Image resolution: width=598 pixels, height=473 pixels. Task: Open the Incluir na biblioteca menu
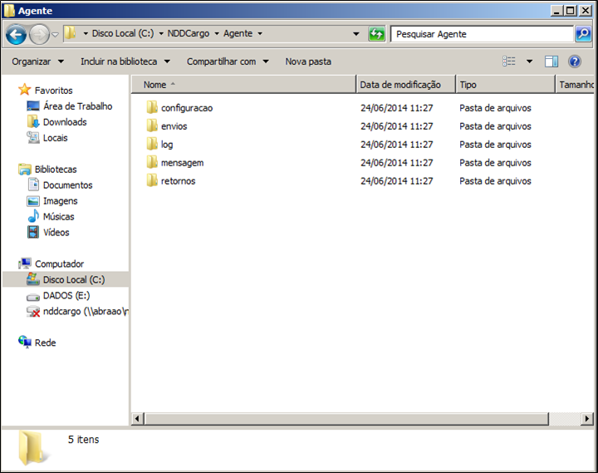(x=125, y=62)
